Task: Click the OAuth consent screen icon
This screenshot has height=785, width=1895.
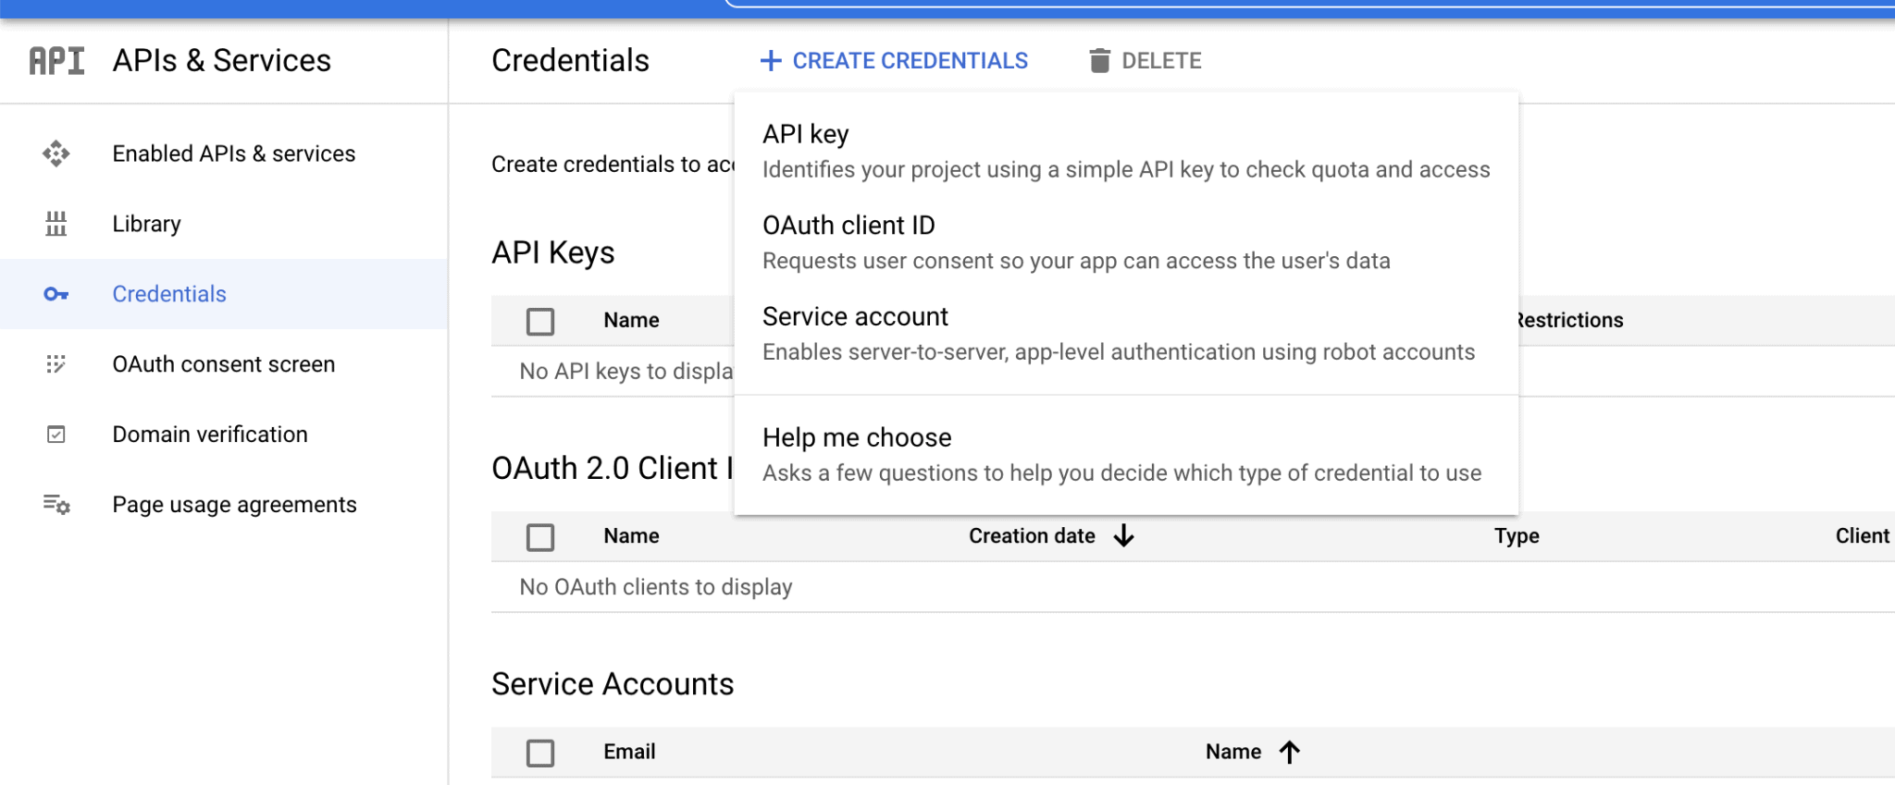Action: coord(56,364)
